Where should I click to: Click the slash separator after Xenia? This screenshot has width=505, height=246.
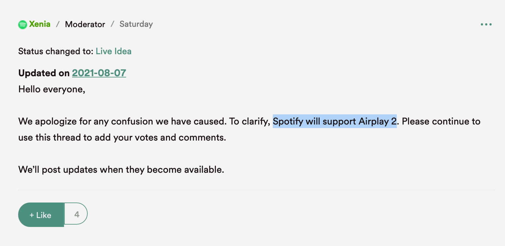click(58, 24)
